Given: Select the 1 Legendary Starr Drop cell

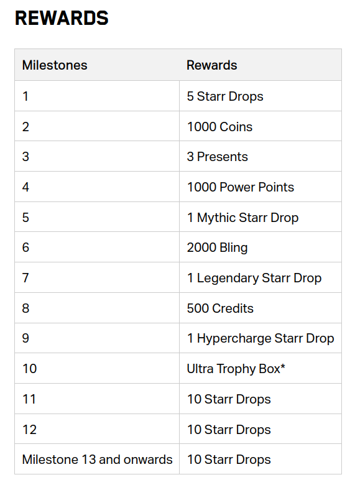Looking at the screenshot, I should (260, 277).
